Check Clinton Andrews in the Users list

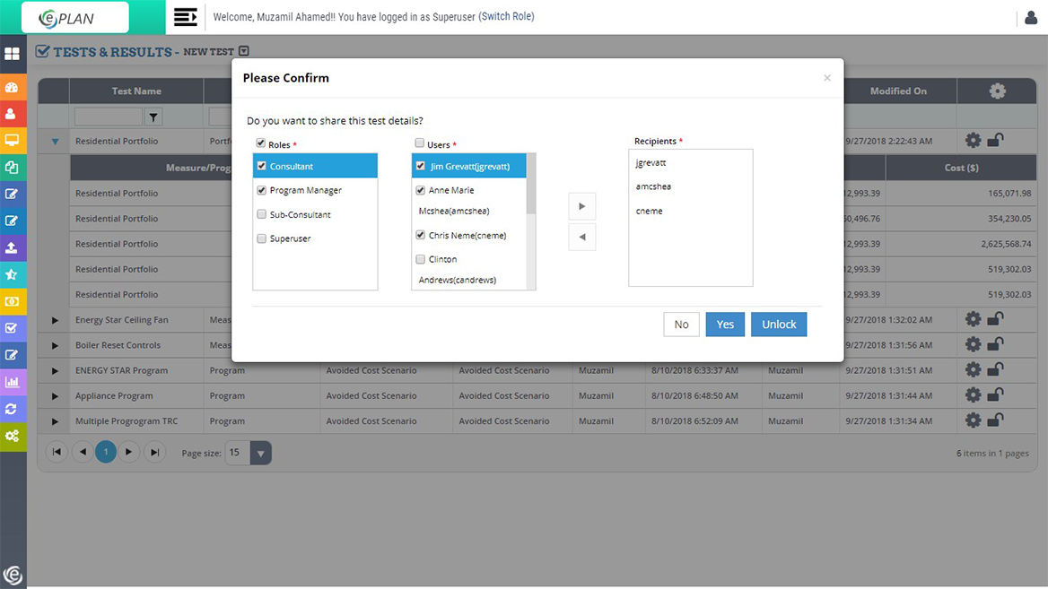(x=420, y=258)
